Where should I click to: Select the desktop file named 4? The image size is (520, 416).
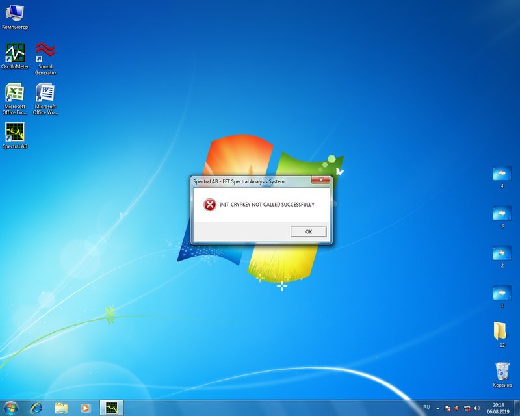(x=502, y=177)
